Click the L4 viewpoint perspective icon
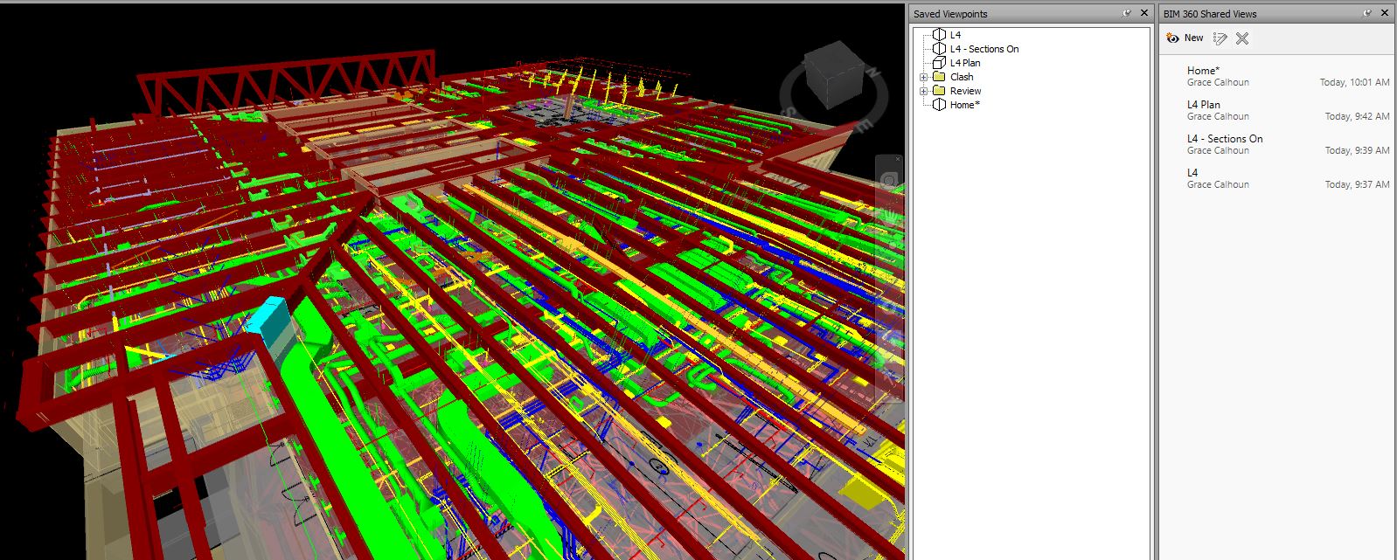1397x560 pixels. click(939, 35)
